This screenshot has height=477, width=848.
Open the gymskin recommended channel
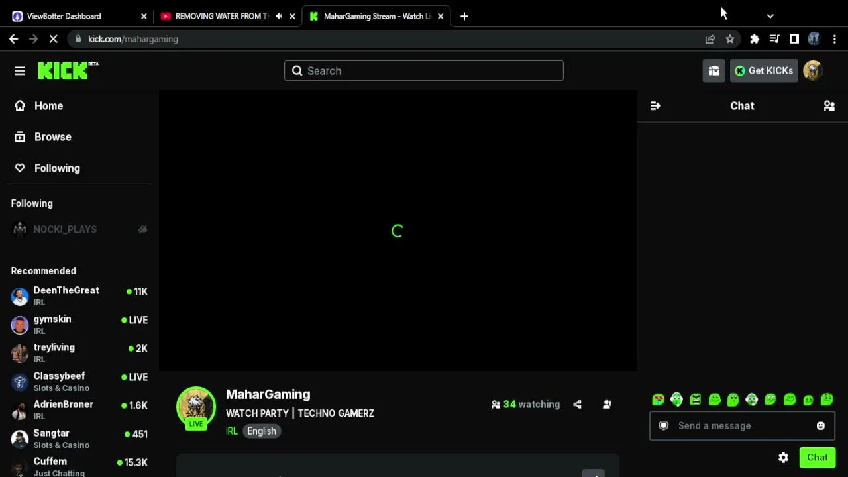click(79, 325)
